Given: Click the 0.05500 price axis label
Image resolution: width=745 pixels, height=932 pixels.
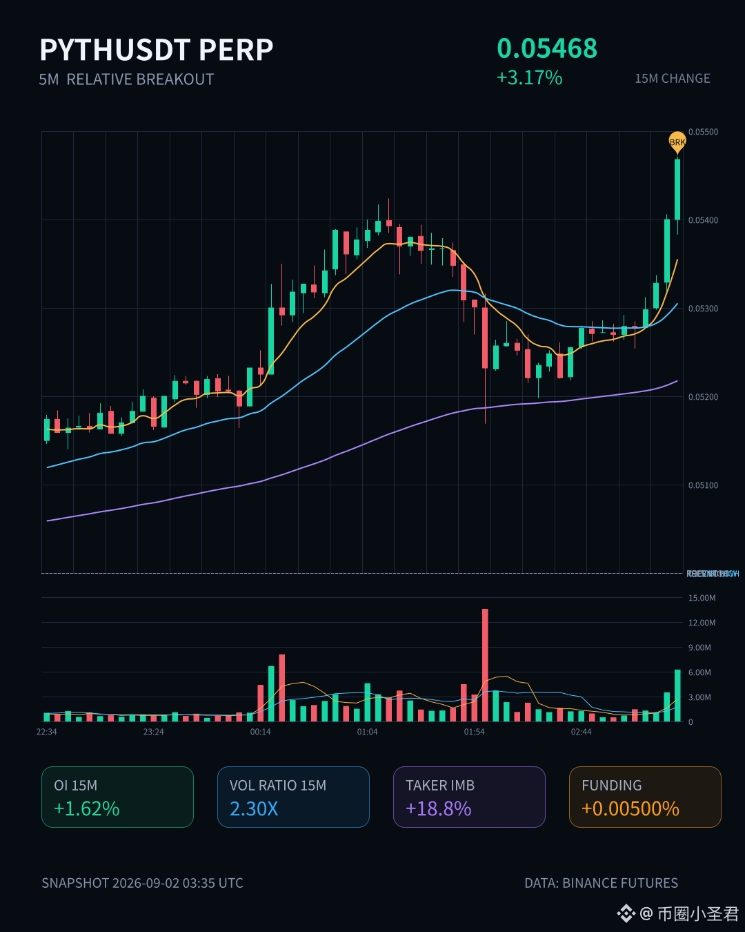Looking at the screenshot, I should click(x=703, y=132).
